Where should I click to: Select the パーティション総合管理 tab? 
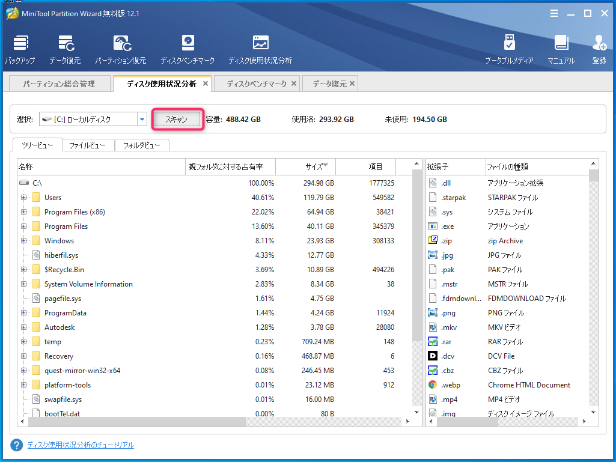(x=59, y=84)
